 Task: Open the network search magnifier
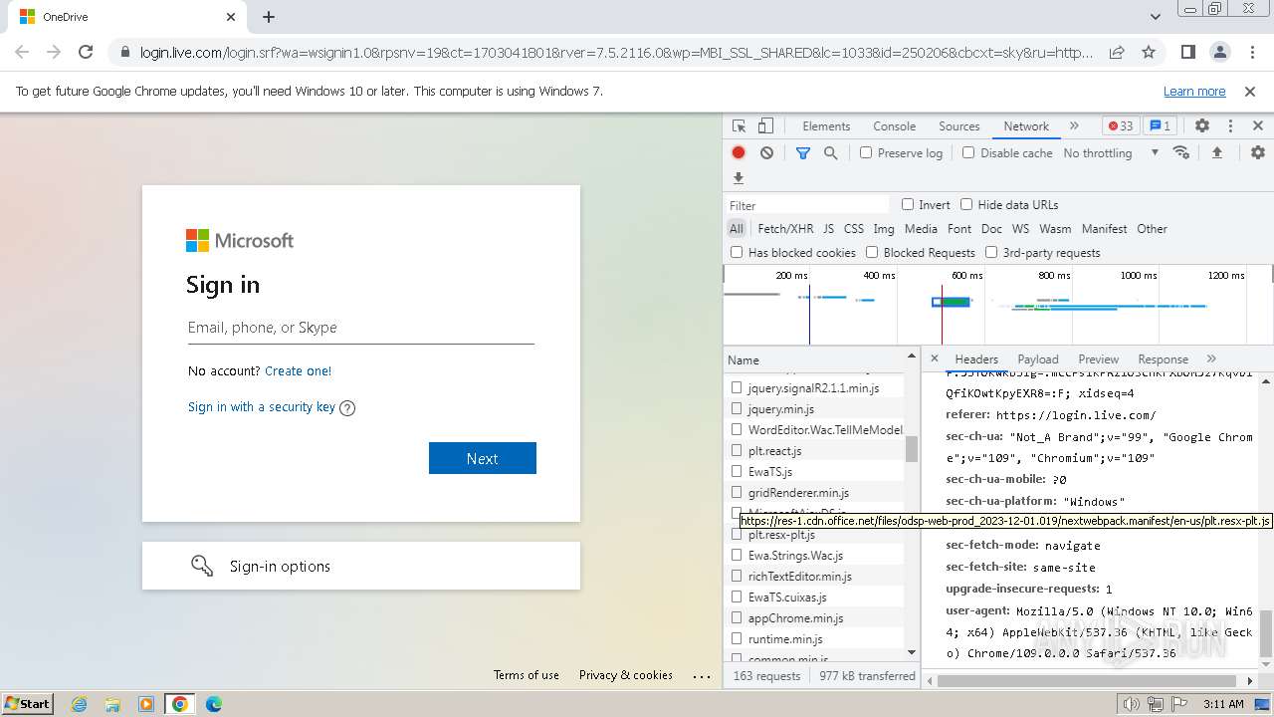click(x=830, y=152)
